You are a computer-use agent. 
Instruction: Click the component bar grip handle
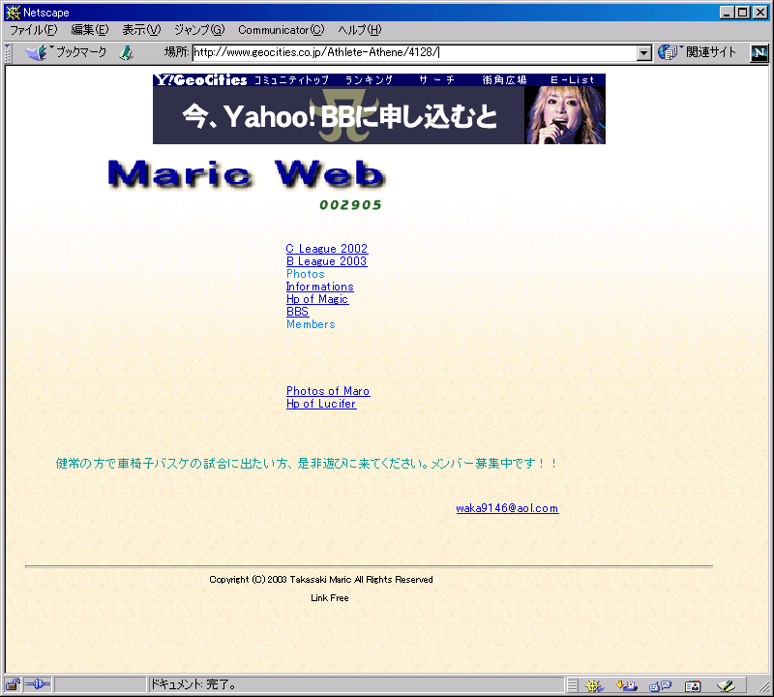(572, 685)
